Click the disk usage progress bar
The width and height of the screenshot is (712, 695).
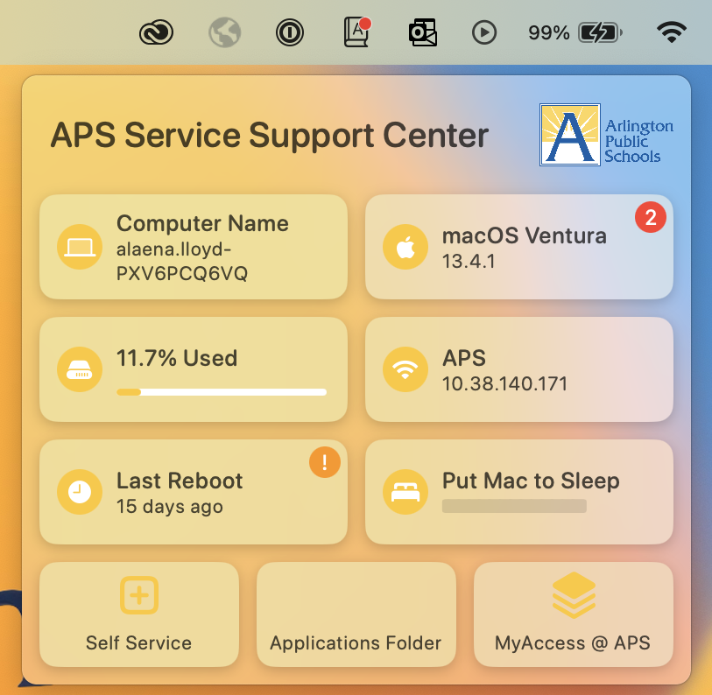(x=222, y=392)
